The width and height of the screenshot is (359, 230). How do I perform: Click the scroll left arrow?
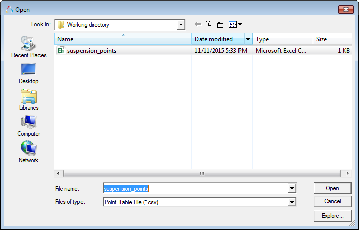[58, 173]
